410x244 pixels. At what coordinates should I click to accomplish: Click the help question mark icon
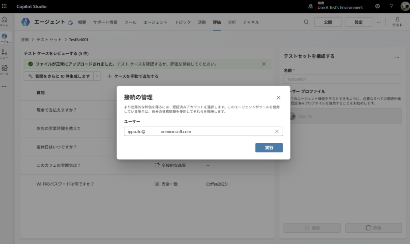[x=391, y=6]
